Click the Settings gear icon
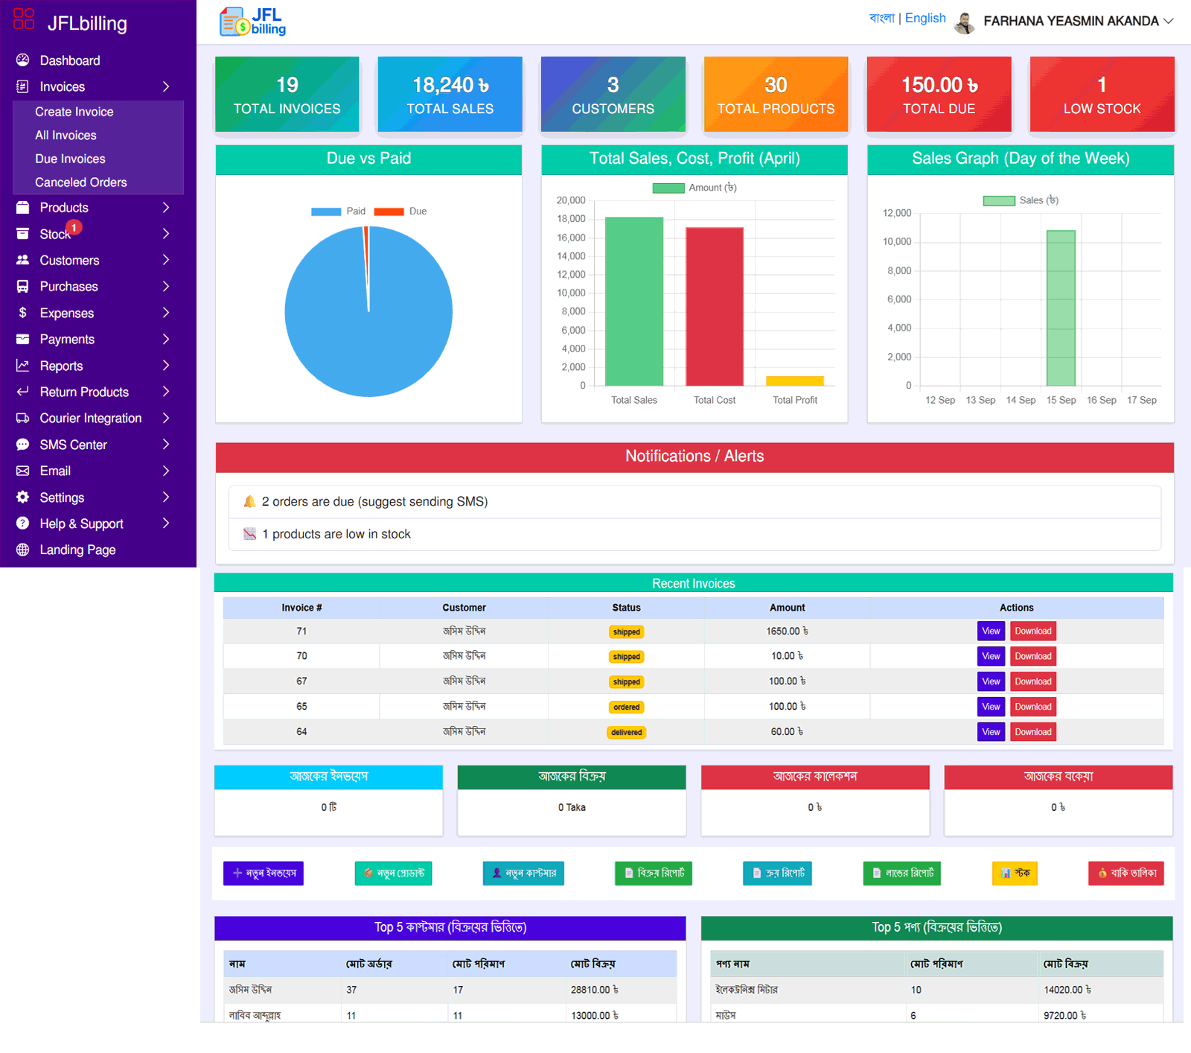The height and width of the screenshot is (1053, 1191). tap(23, 497)
